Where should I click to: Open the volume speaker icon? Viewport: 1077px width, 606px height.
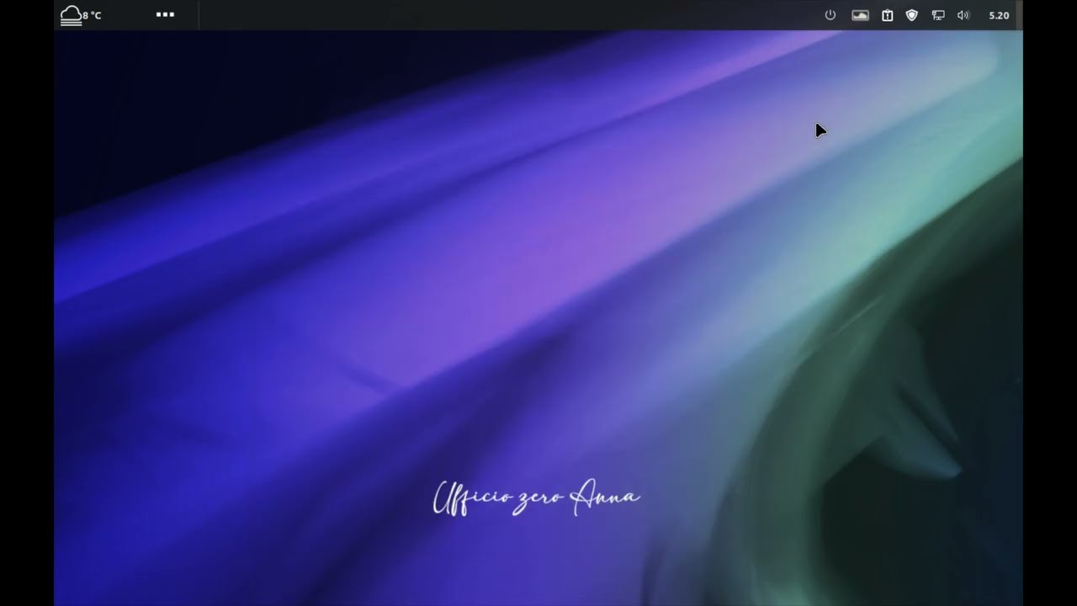(x=963, y=15)
